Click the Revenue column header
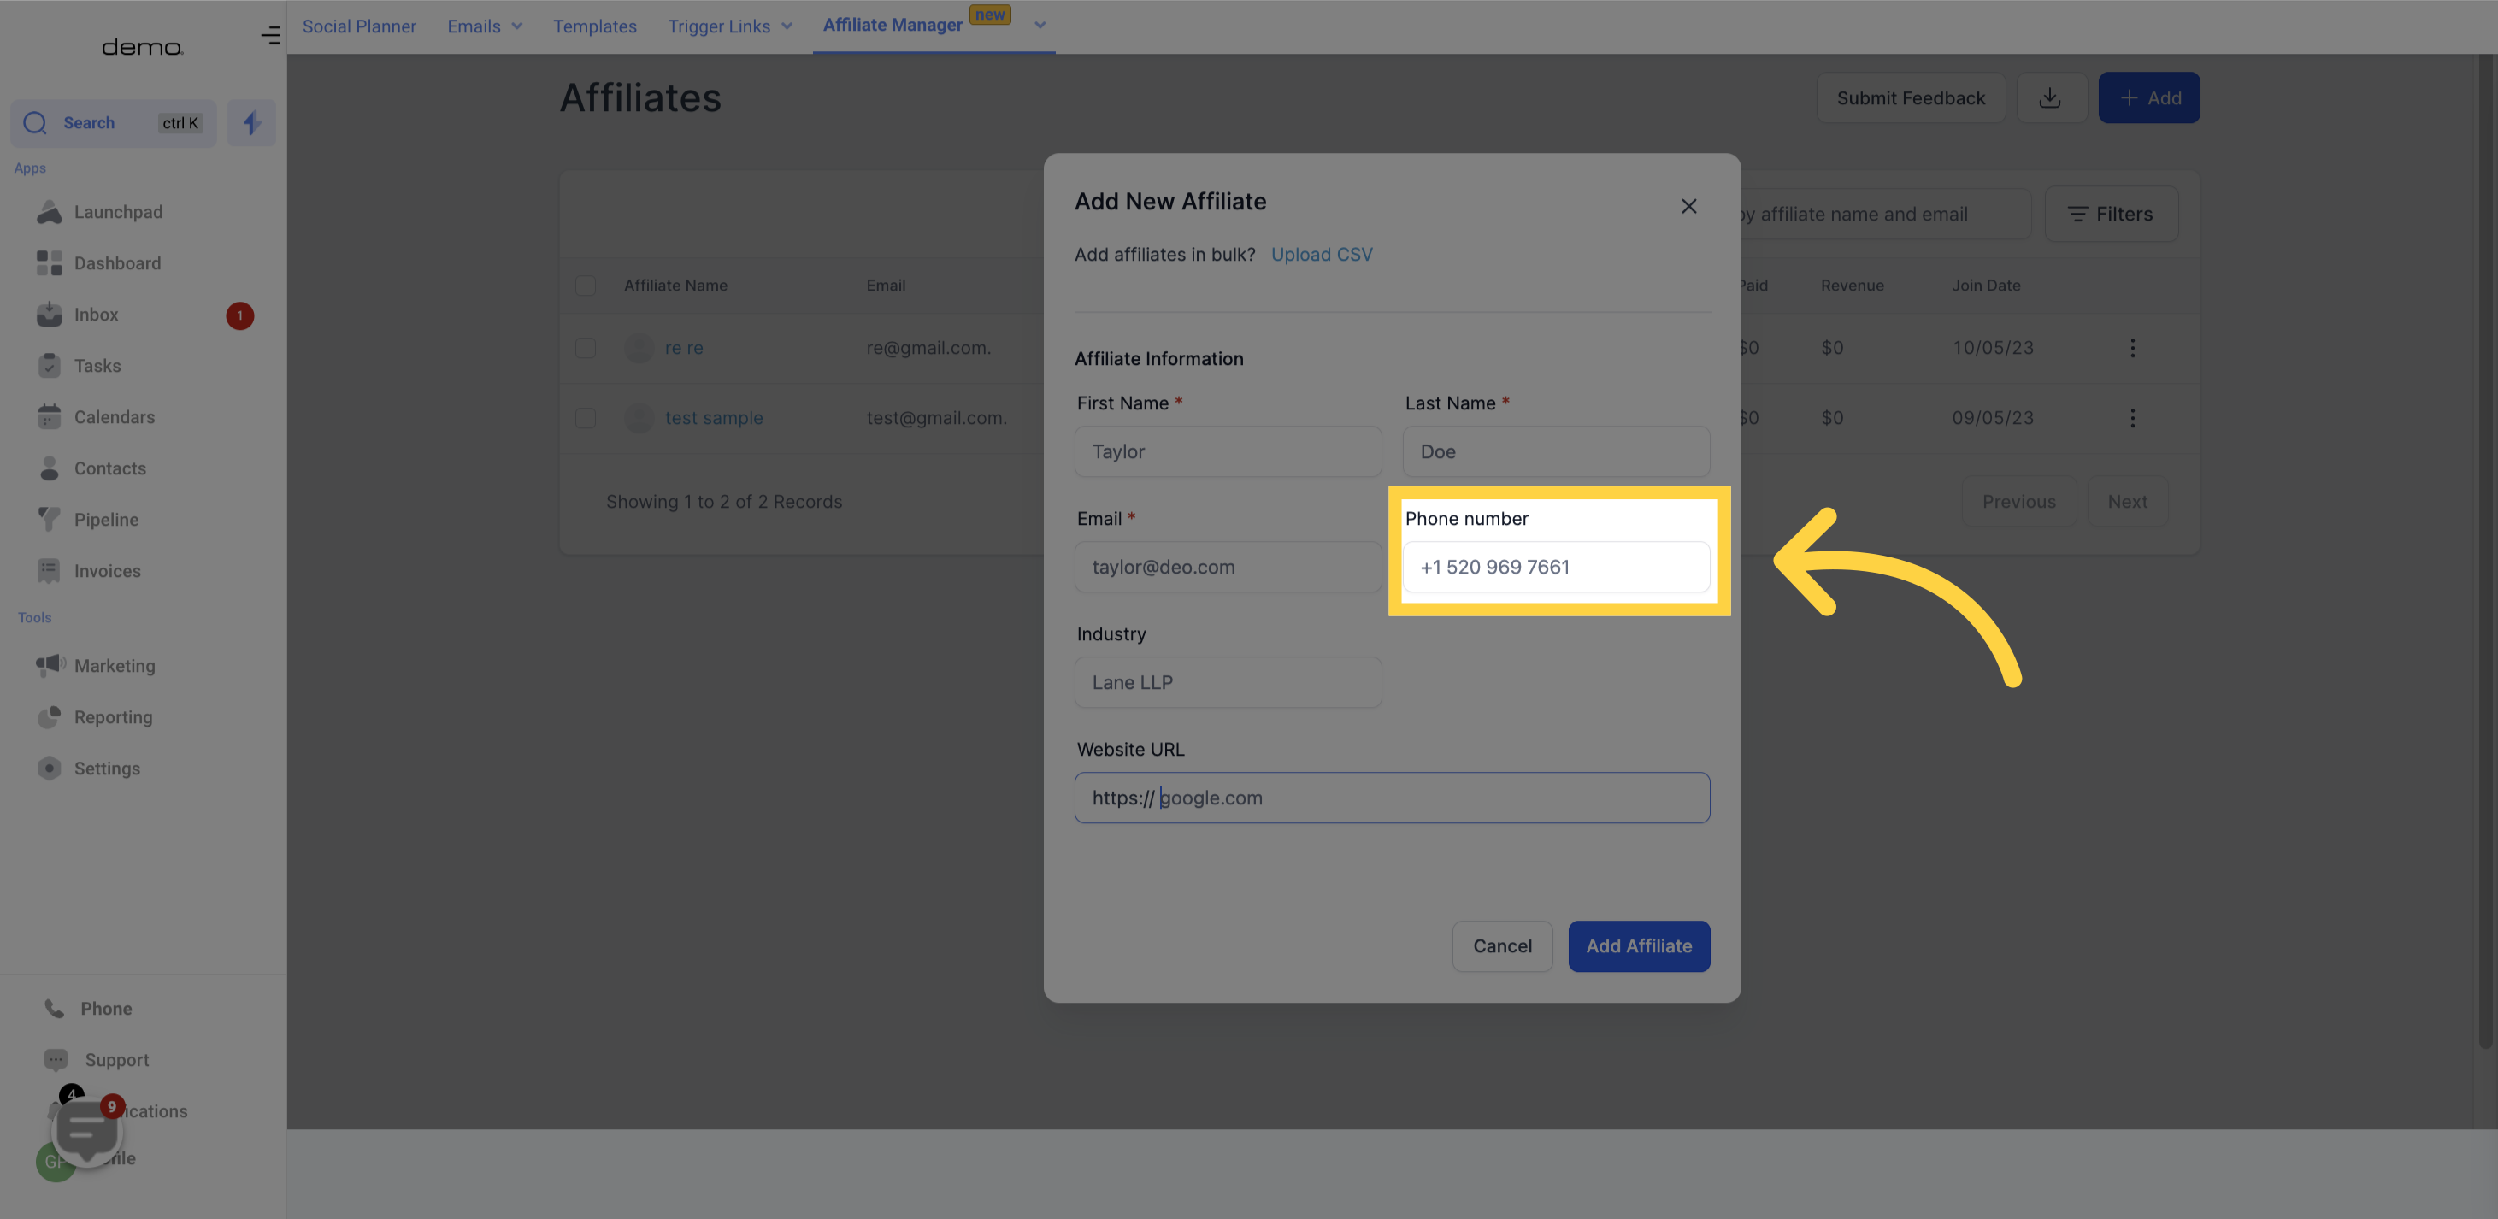Viewport: 2498px width, 1219px height. click(1851, 286)
